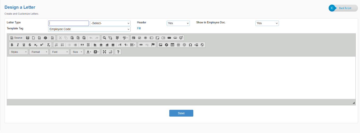Click the Insert IFrame globe icon
This screenshot has width=360, height=133.
pyautogui.click(x=202, y=45)
